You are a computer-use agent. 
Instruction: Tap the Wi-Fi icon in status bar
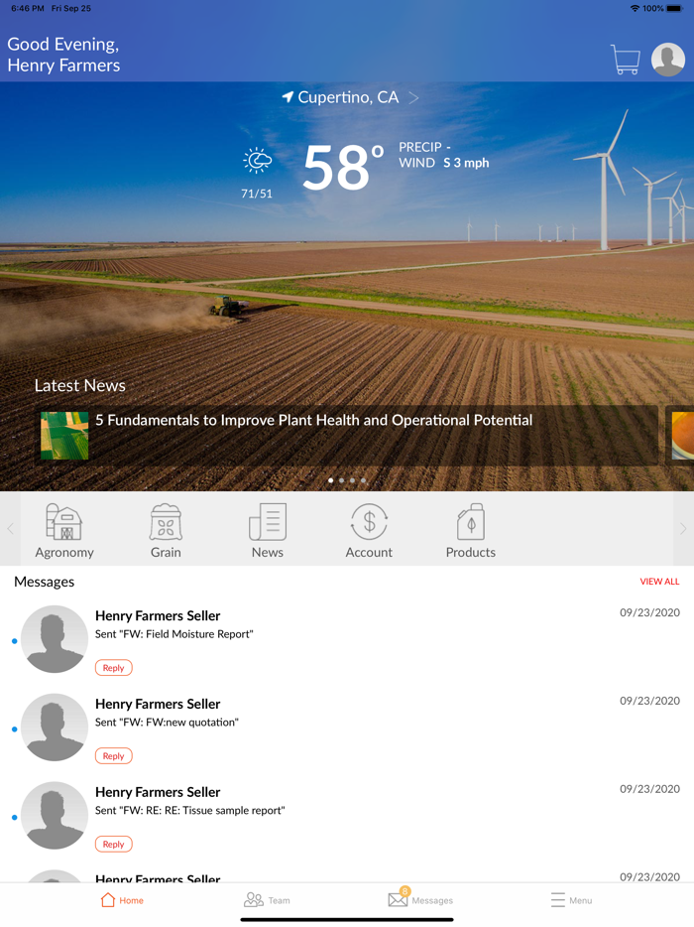tap(635, 8)
